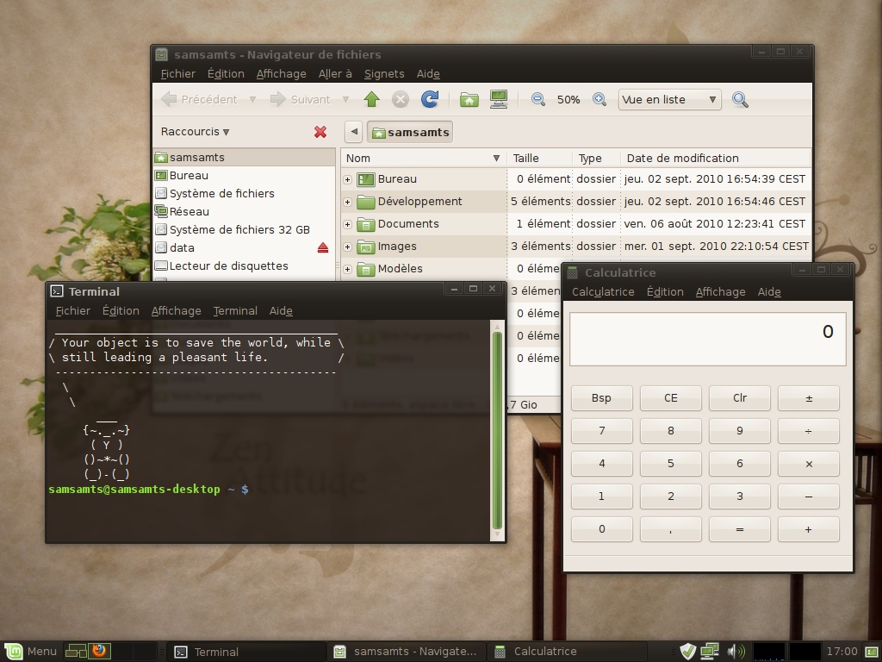The height and width of the screenshot is (662, 882).
Task: Open the Calculatrice menu in calculator
Action: tap(603, 291)
